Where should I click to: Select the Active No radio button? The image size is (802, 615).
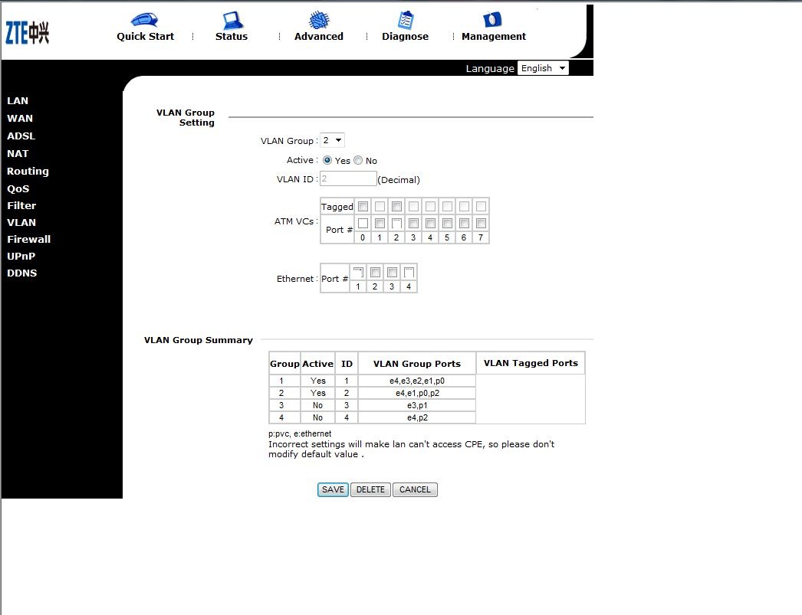point(358,161)
